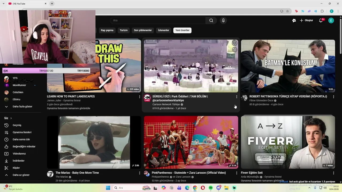Screen dimensions: 342x192
Task: Collapse sidebar with Daha az göster
Action: coord(21,175)
